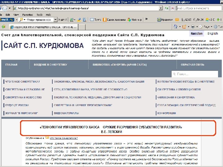Open БИОЛОГИЯ, ПСИХОЛОГИЯ, МЕДИЦИНА category
Image resolution: width=223 pixels, height=167 pixels.
tap(98, 97)
